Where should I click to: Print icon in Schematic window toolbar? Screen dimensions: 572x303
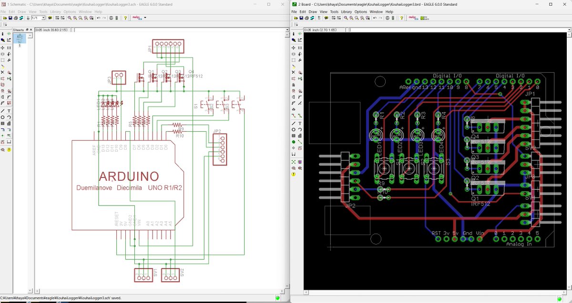point(16,18)
